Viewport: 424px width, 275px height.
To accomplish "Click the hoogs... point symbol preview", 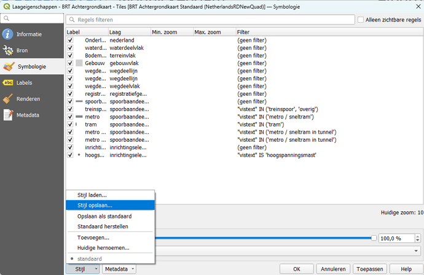I will point(79,155).
